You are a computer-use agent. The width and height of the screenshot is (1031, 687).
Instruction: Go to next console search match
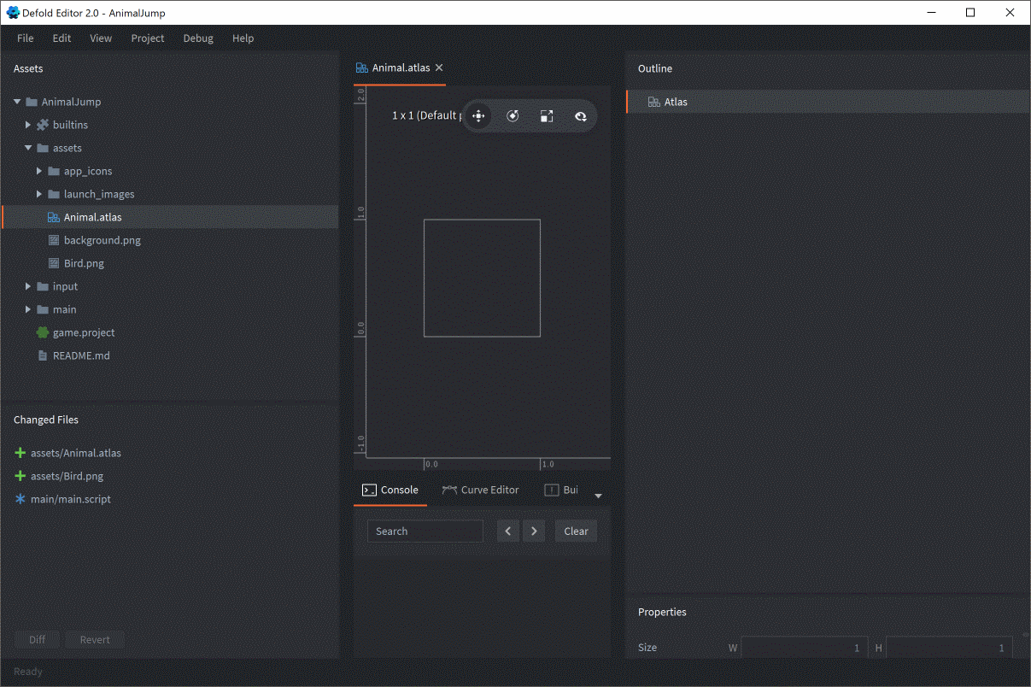click(534, 531)
